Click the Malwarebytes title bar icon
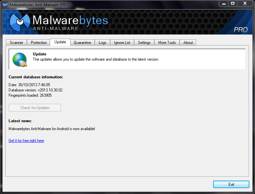255x194 pixels. tap(5, 5)
